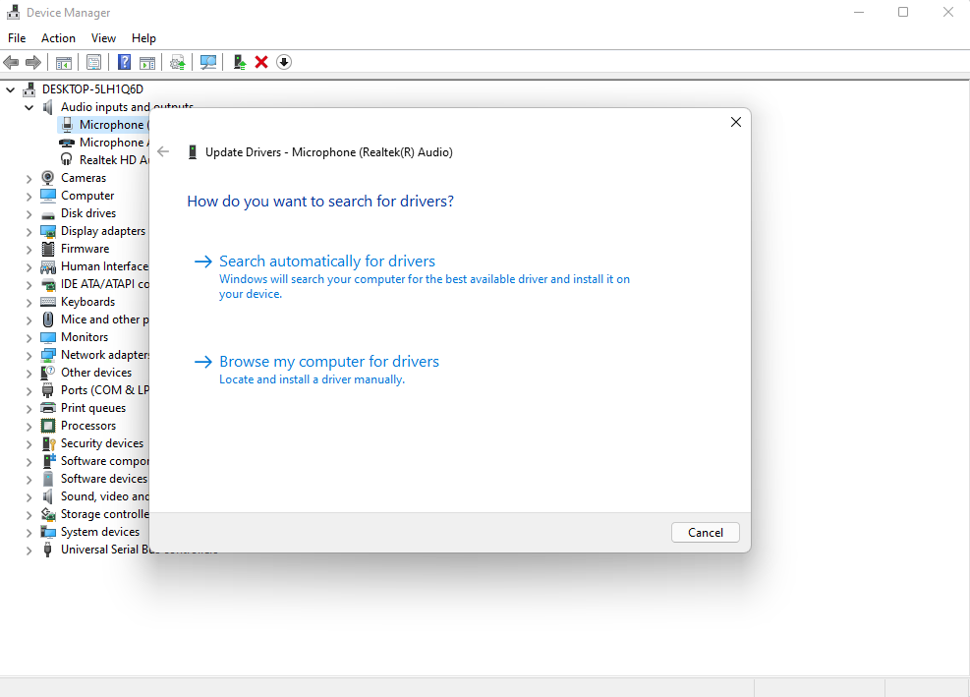Open the File menu
This screenshot has height=697, width=970.
(x=17, y=38)
